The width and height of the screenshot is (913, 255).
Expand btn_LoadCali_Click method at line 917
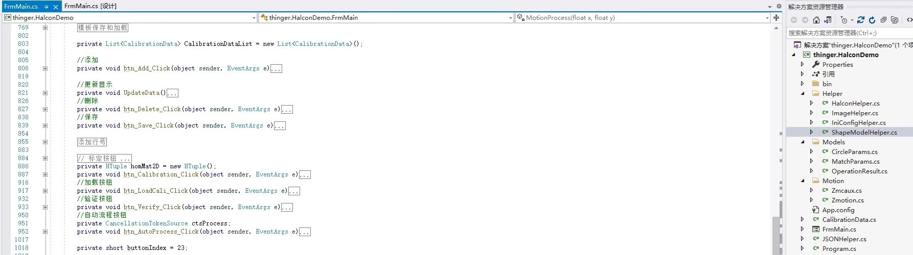(x=45, y=191)
